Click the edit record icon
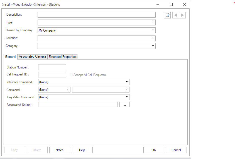The image size is (235, 159). pos(167,15)
